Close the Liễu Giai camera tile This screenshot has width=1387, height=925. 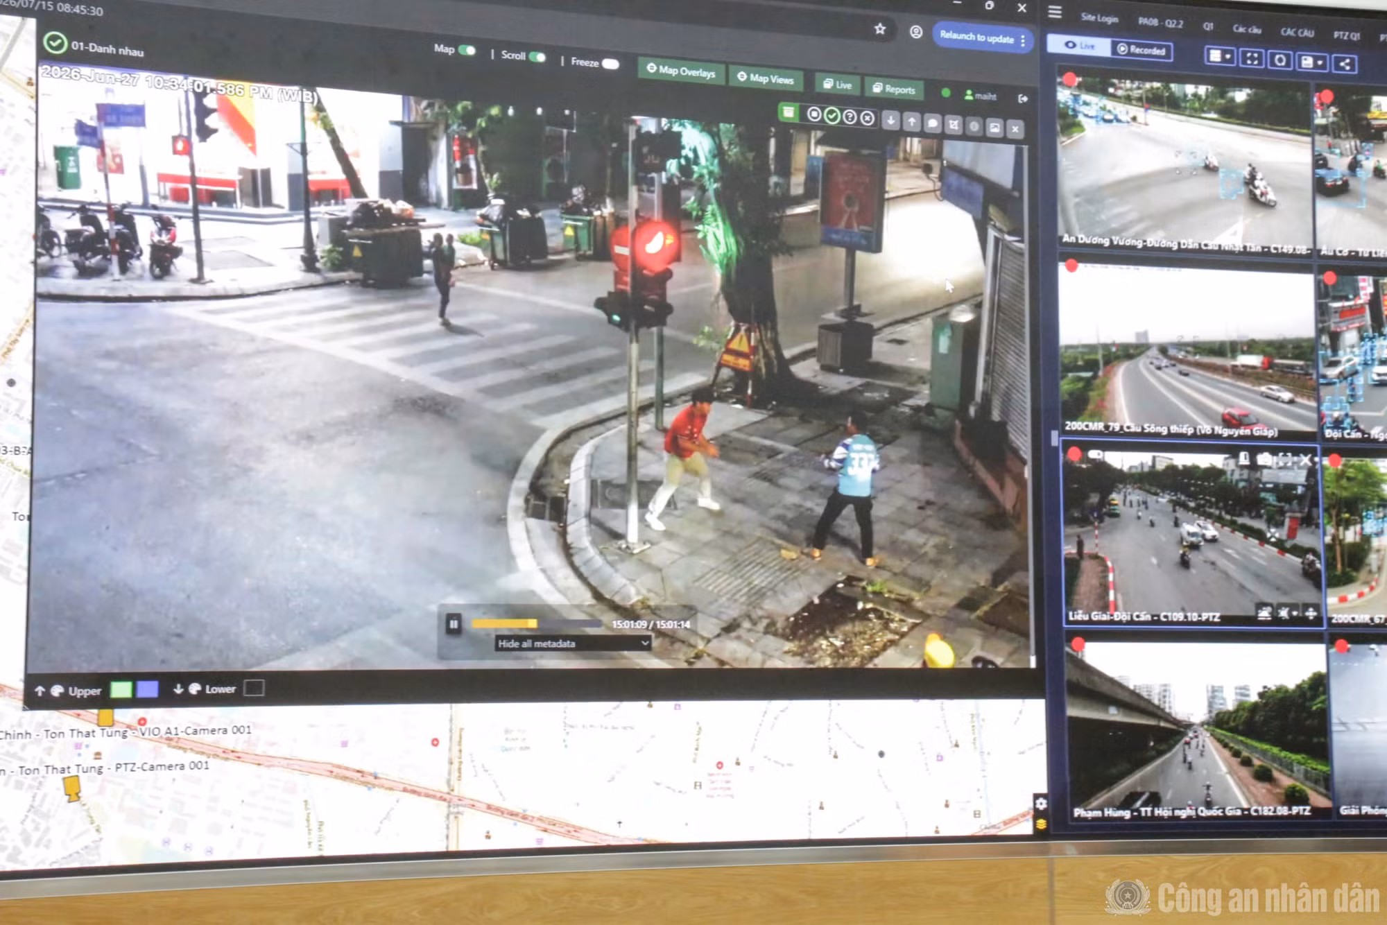coord(1306,460)
